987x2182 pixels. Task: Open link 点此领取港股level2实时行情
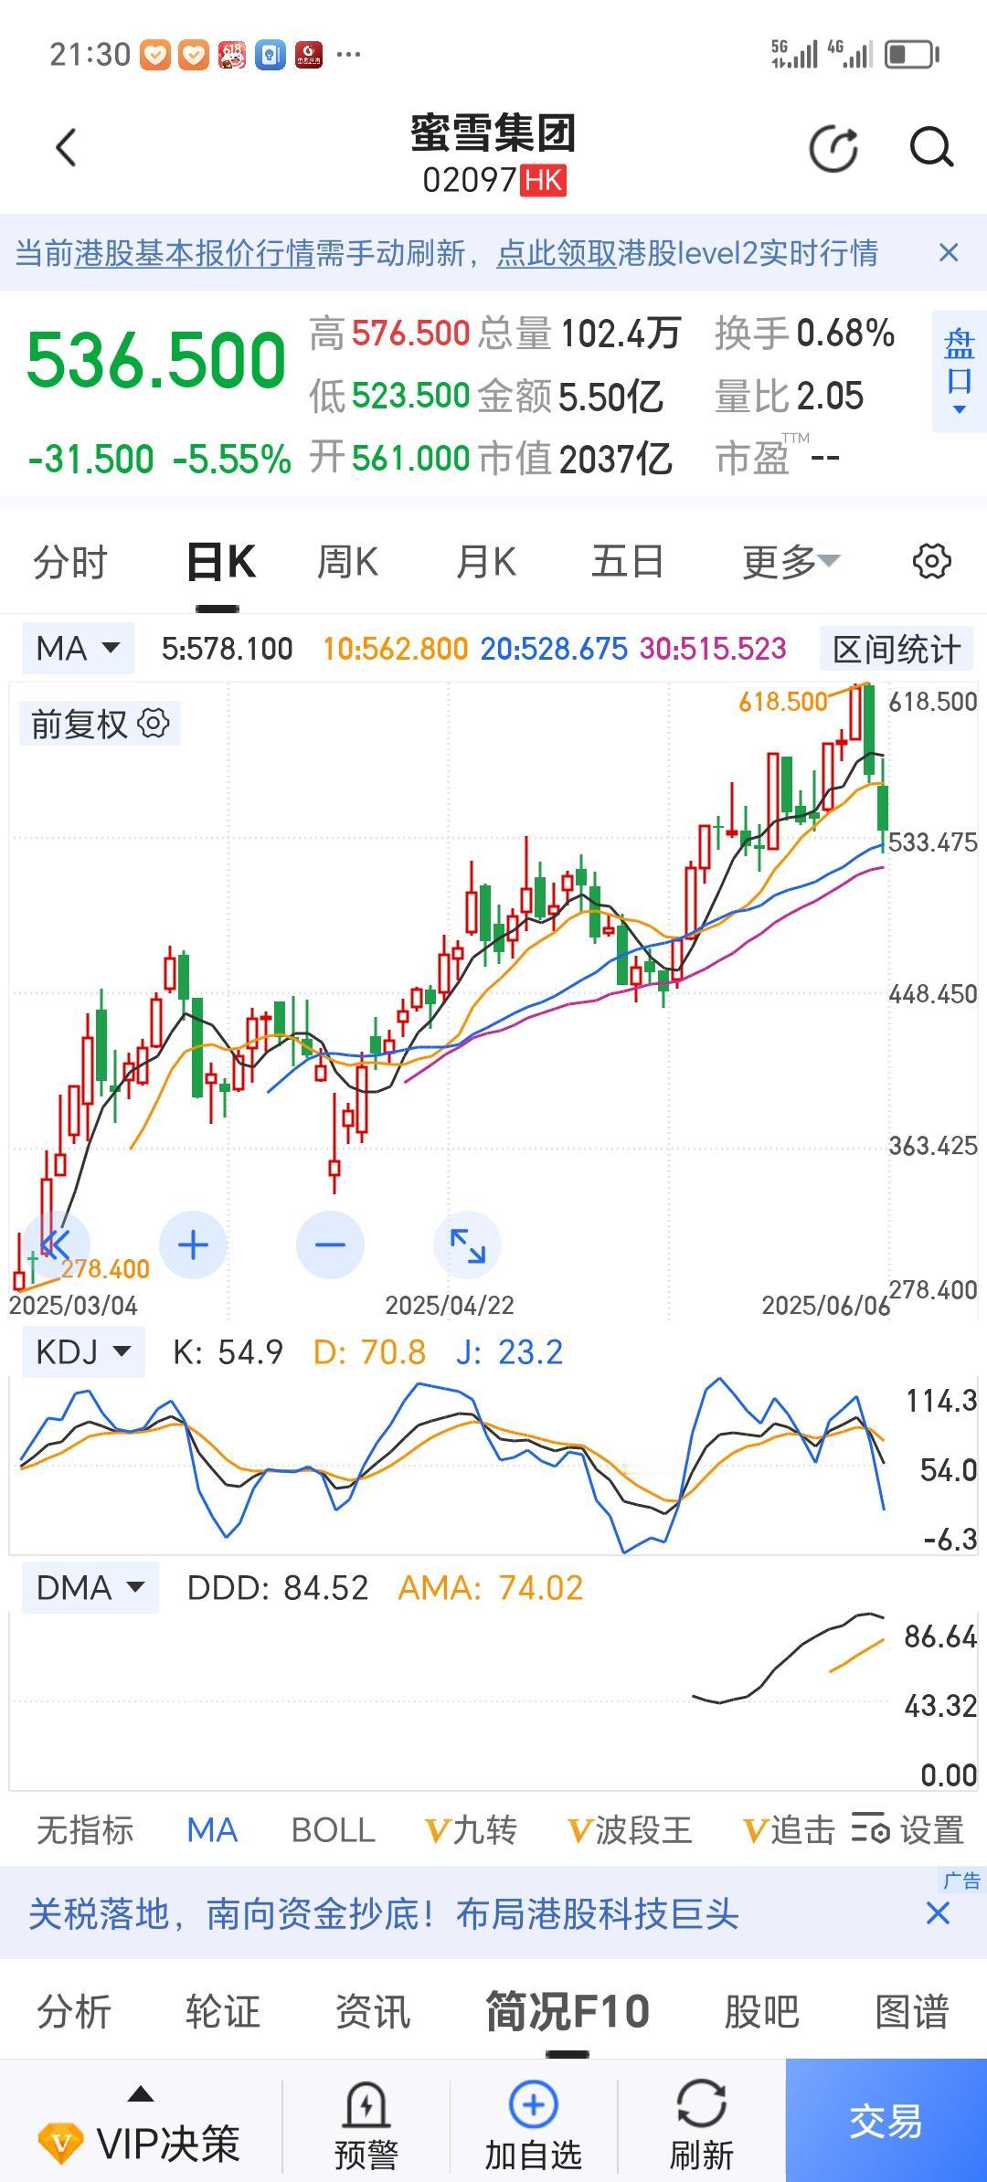click(687, 253)
